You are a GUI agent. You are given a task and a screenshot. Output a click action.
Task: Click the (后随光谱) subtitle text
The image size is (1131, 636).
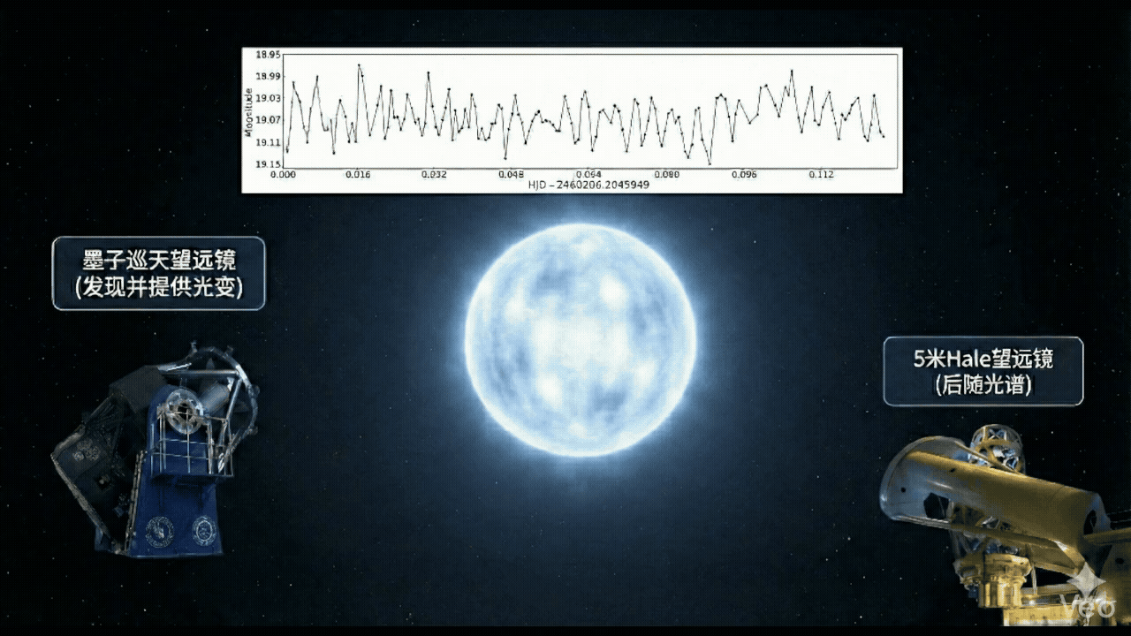coord(983,385)
